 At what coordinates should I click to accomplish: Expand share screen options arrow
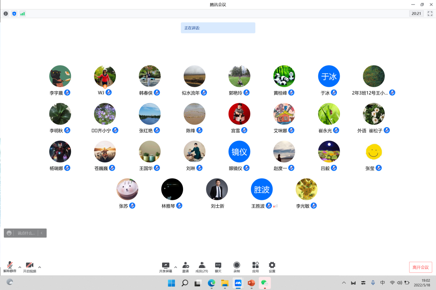(x=176, y=267)
